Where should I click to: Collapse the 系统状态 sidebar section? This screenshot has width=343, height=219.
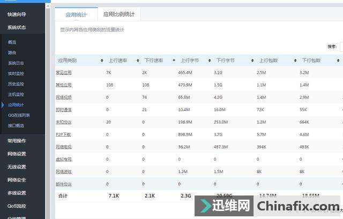(x=17, y=27)
